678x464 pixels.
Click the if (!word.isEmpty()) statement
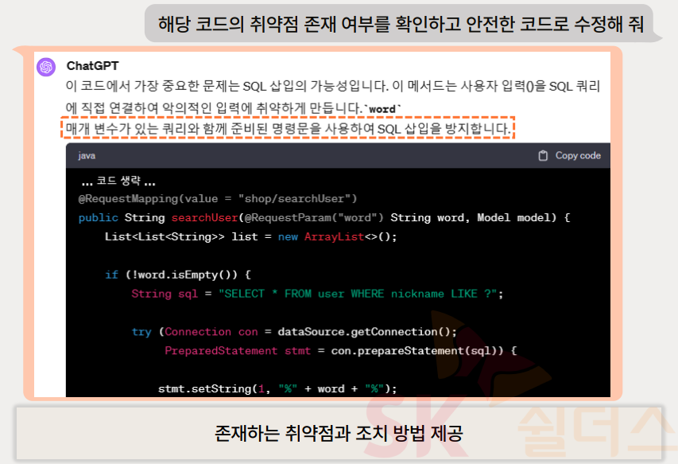177,275
